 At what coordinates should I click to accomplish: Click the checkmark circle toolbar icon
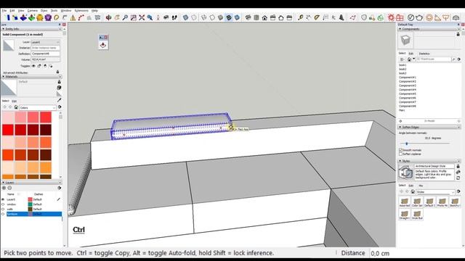click(411, 17)
